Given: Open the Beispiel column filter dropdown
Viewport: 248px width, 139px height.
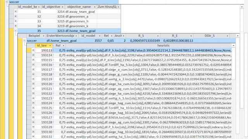Looking at the screenshot, I should point(44,36).
